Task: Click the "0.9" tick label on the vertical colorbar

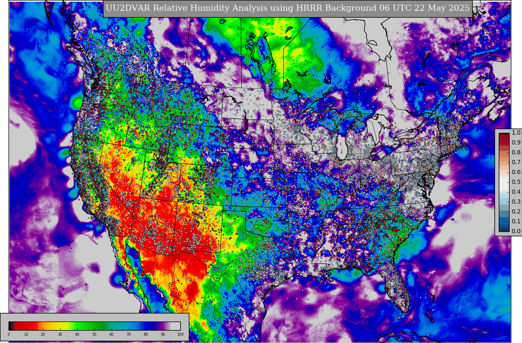Action: 516,143
